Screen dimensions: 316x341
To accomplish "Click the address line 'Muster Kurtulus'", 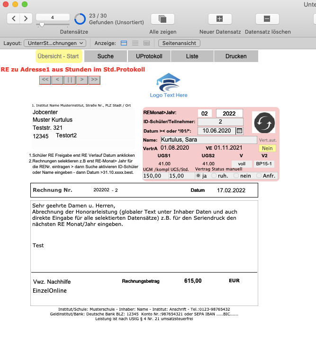I will [x=53, y=120].
